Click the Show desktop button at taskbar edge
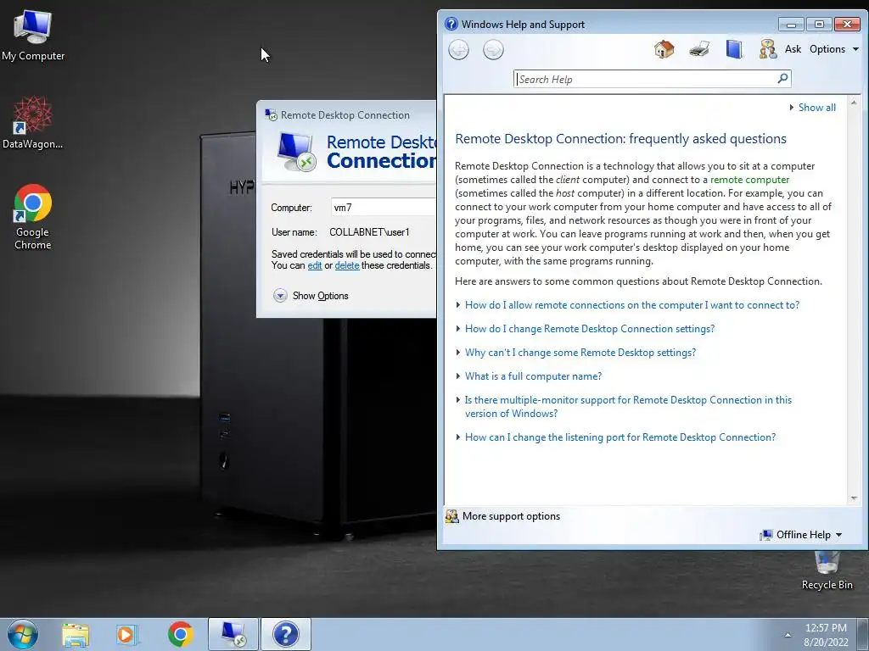Viewport: 869px width, 651px height. pyautogui.click(x=863, y=634)
